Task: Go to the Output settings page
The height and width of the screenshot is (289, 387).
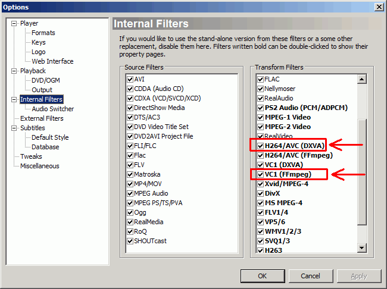Action: (x=42, y=90)
